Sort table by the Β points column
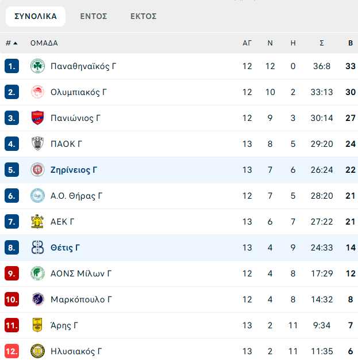The width and height of the screenshot is (358, 364). coord(351,43)
